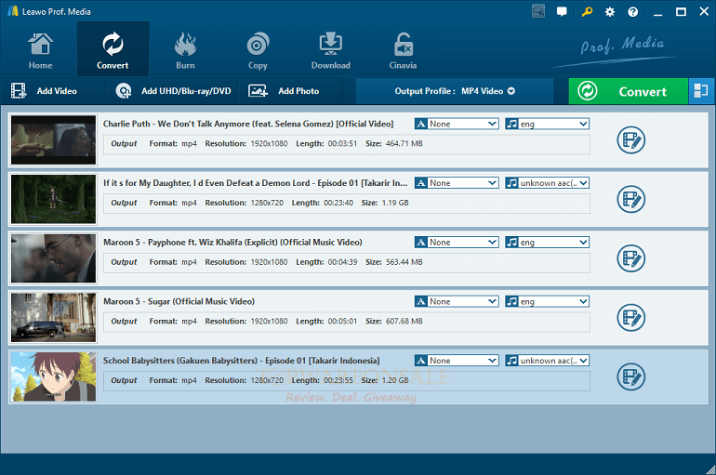Open the registration key icon
716x475 pixels.
point(587,12)
